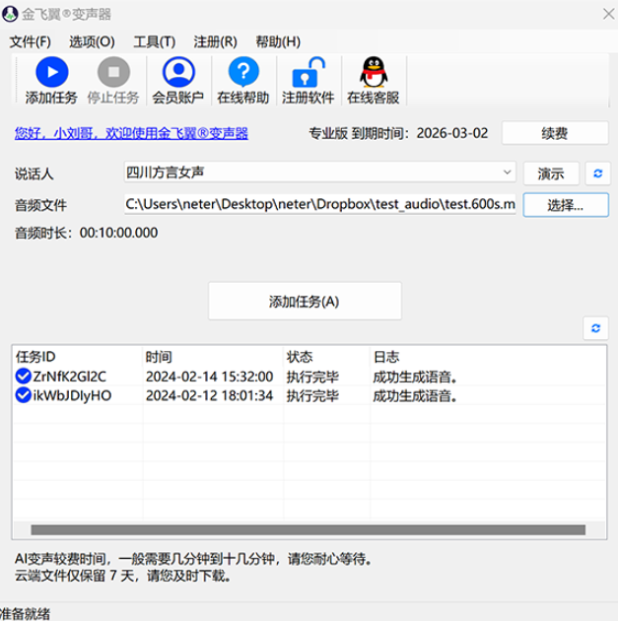Open the 选项(O) menu
618x621 pixels.
click(x=93, y=41)
